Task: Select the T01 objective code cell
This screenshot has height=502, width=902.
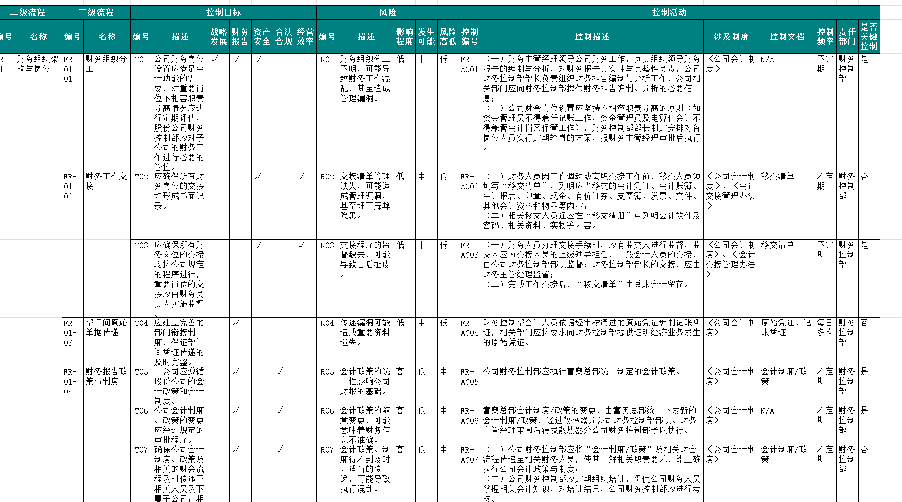Action: [x=141, y=112]
